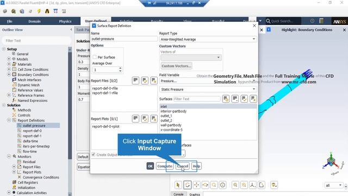The width and height of the screenshot is (348, 196).
Task: Expand the Models tree node
Action: click(x=9, y=59)
